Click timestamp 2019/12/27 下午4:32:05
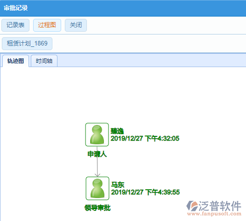The width and height of the screenshot is (246, 221). 145,138
